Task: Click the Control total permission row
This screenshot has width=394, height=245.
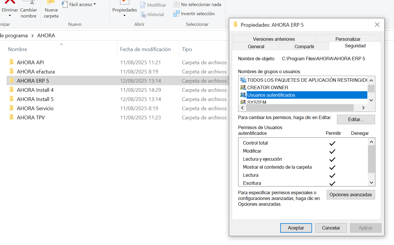Action: pyautogui.click(x=303, y=143)
